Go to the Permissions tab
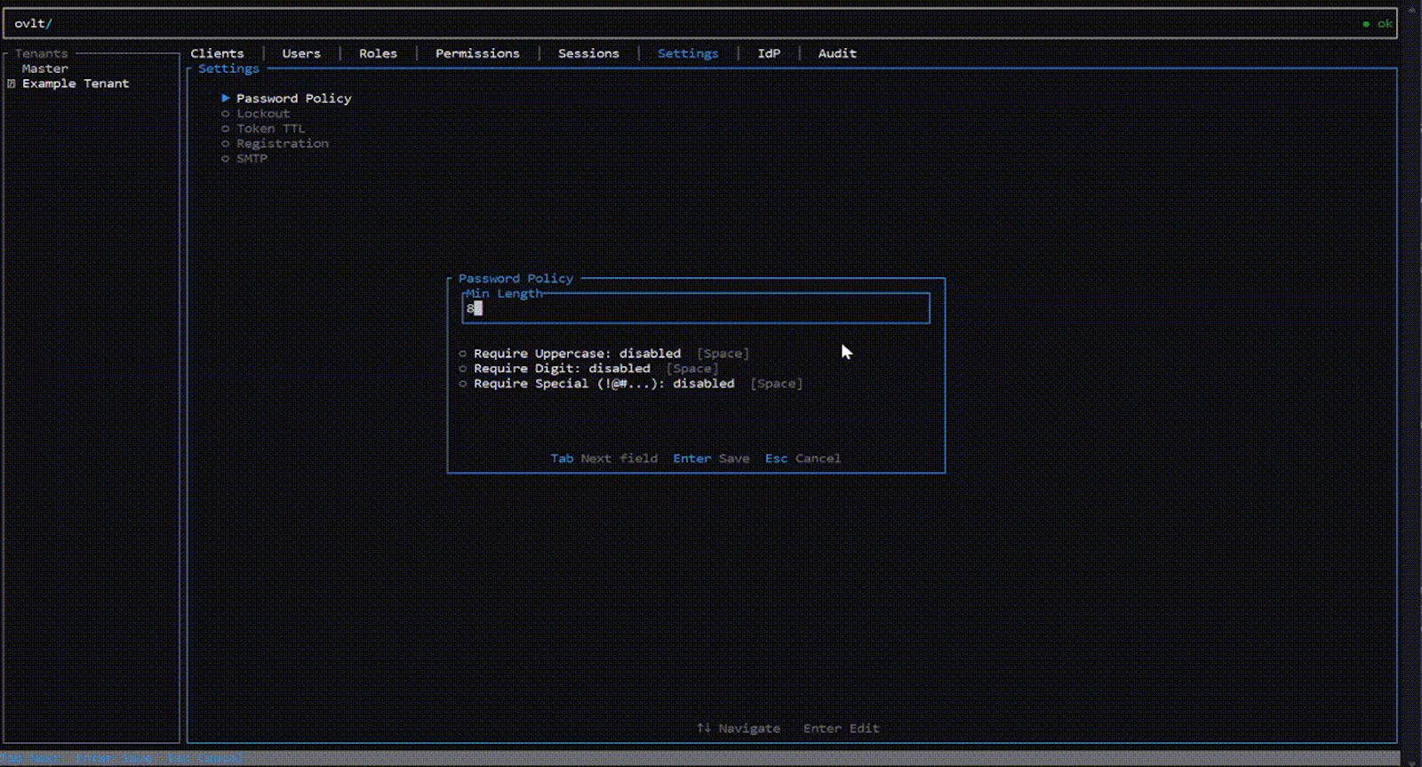The height and width of the screenshot is (767, 1422). tap(477, 53)
